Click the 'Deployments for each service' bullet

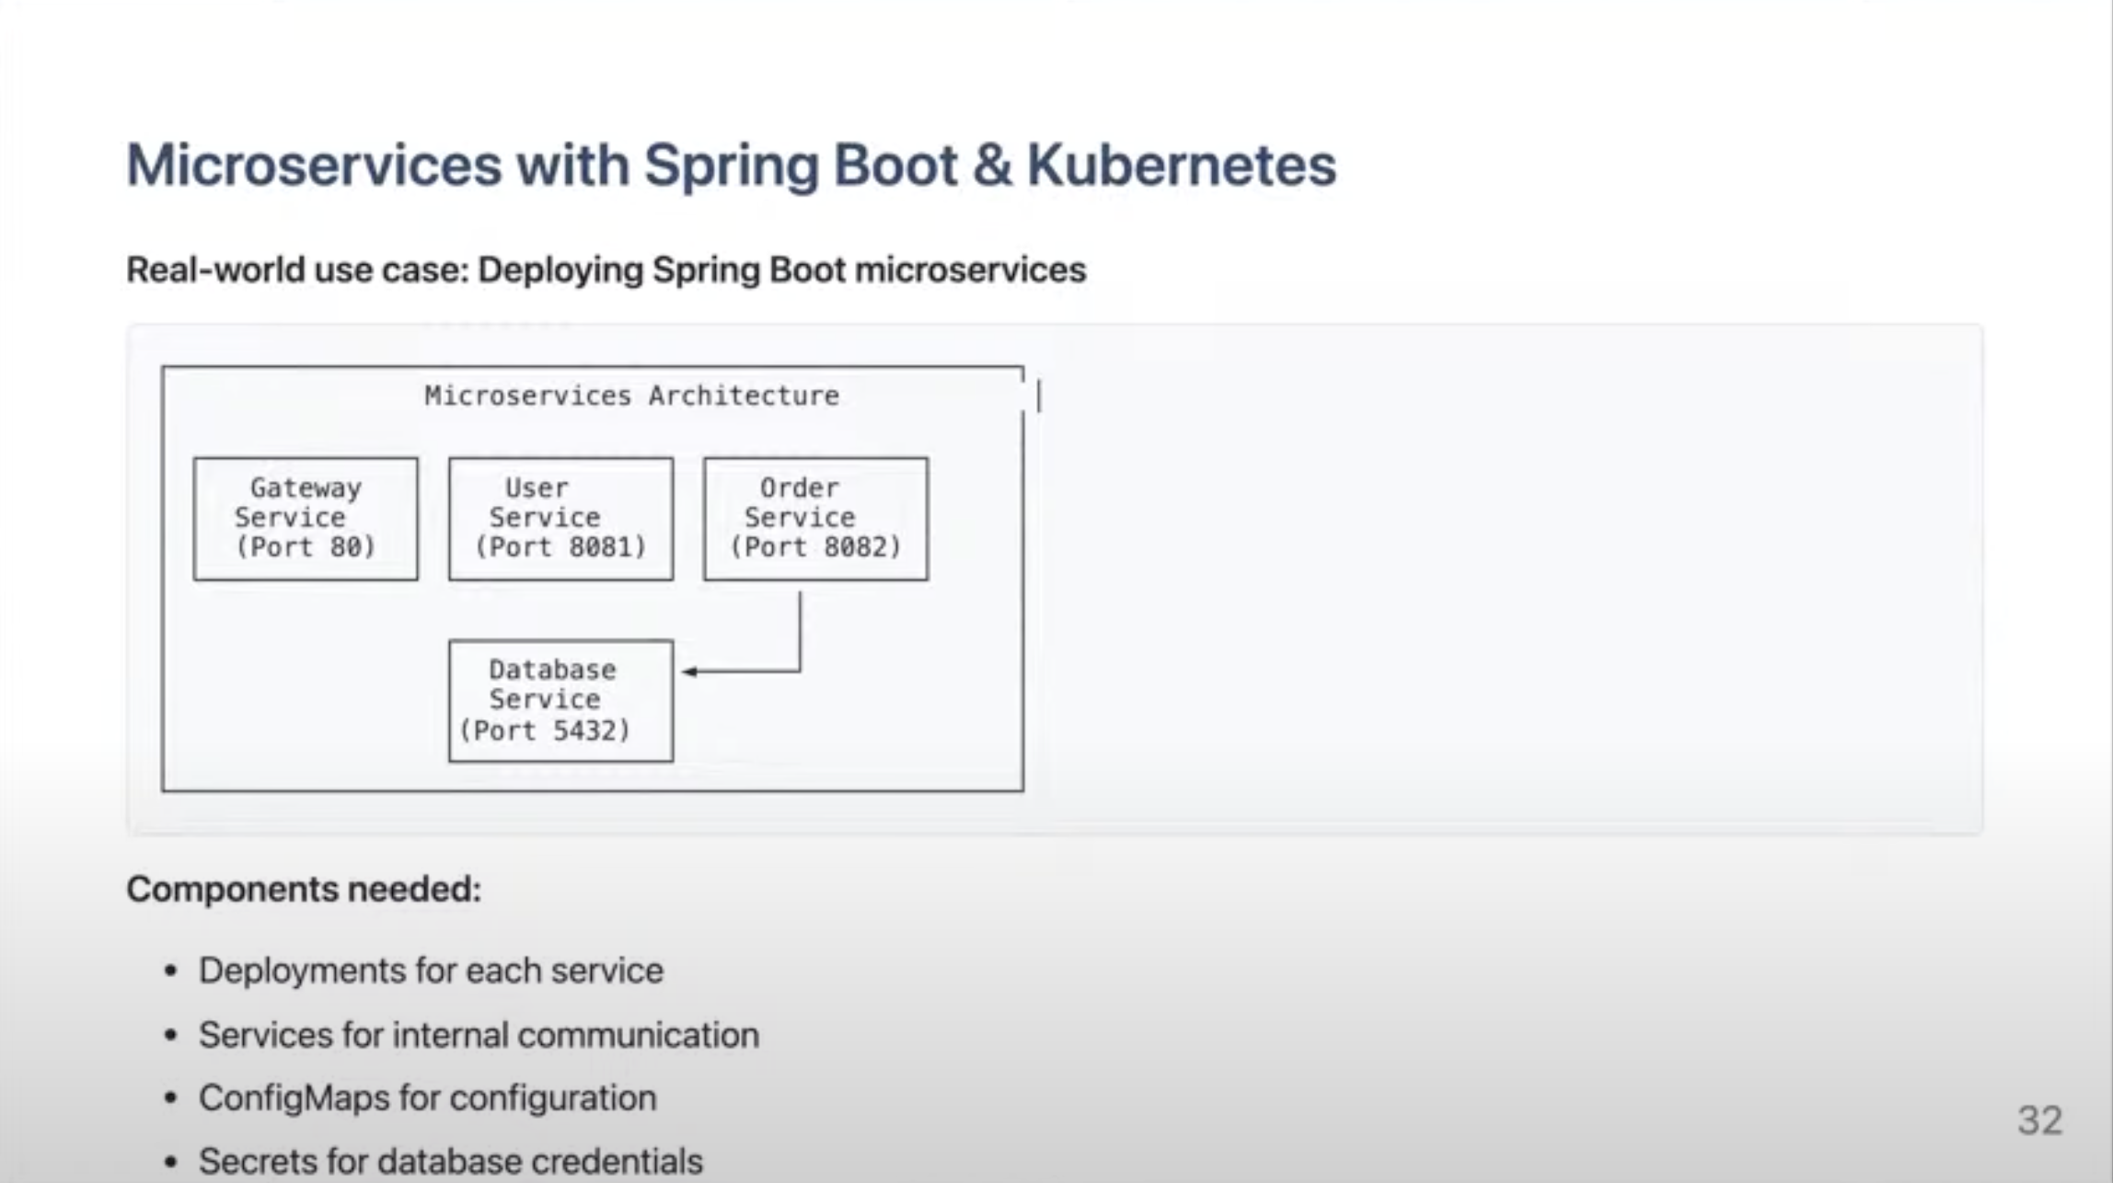point(431,971)
